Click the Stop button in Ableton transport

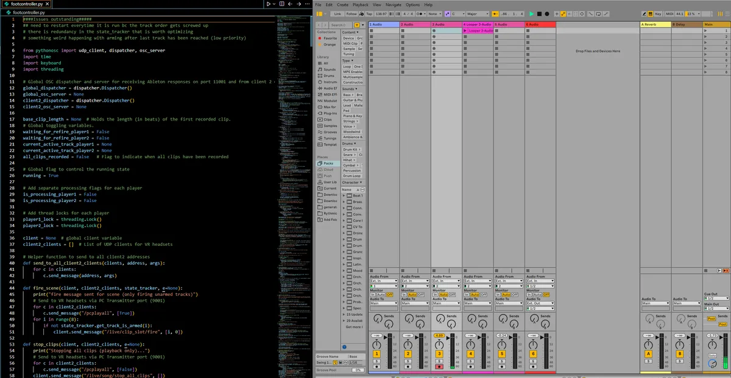pos(539,13)
